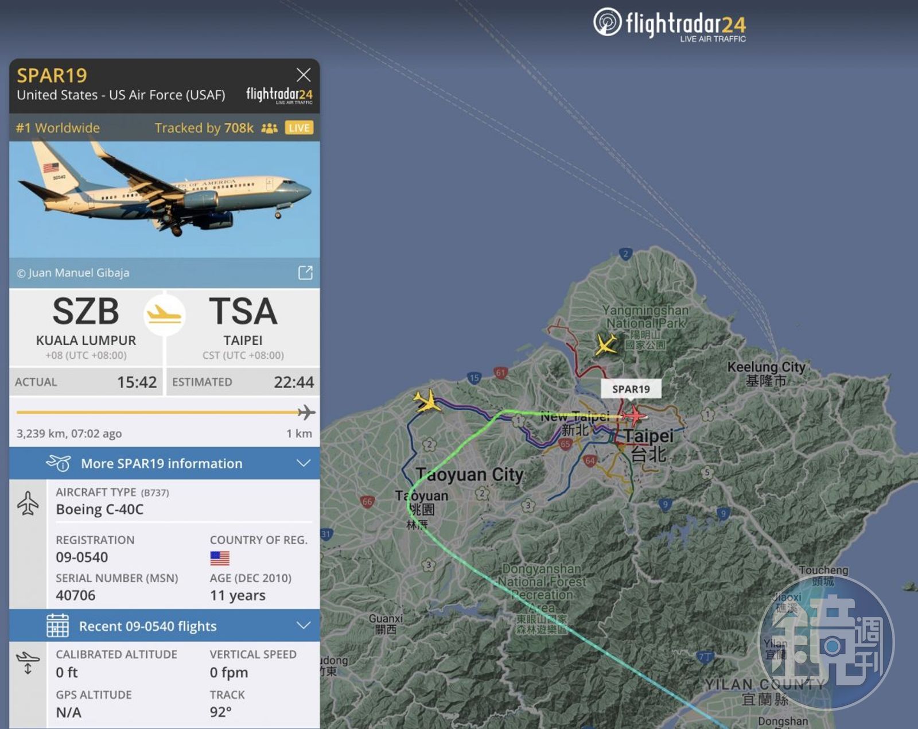
Task: Click the landing plane icon between SZB and TSA
Action: [x=164, y=315]
